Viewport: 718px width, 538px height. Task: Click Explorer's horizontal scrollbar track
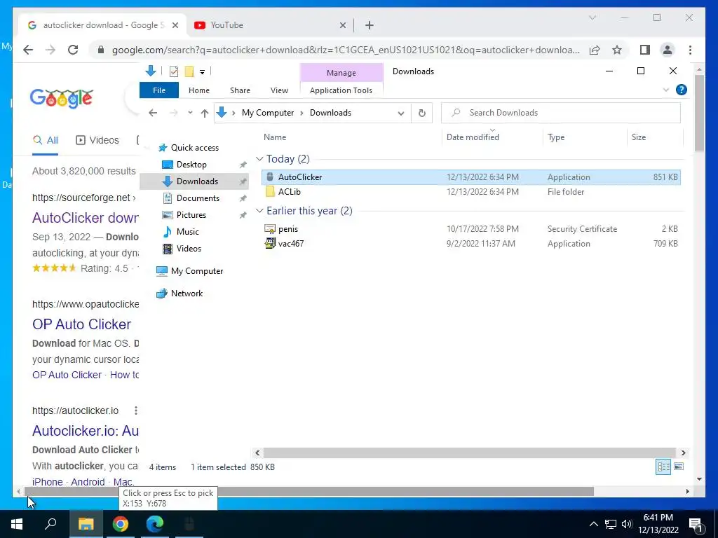[469, 453]
